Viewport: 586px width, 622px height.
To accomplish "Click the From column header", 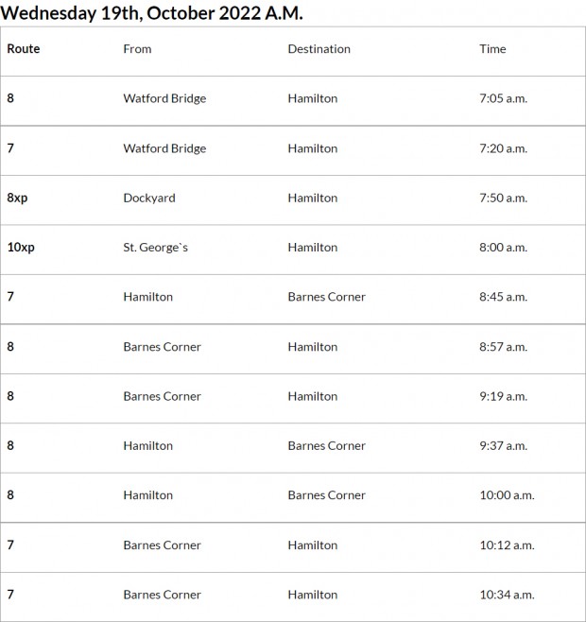I will [137, 49].
